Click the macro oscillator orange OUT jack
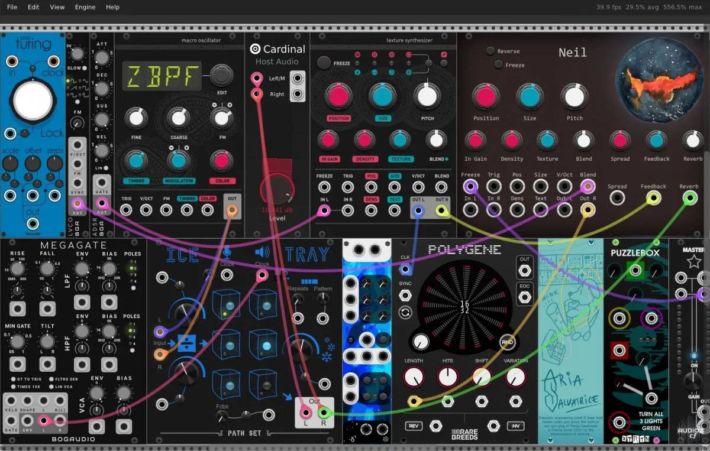Screen dimensions: 710x451 (232, 210)
